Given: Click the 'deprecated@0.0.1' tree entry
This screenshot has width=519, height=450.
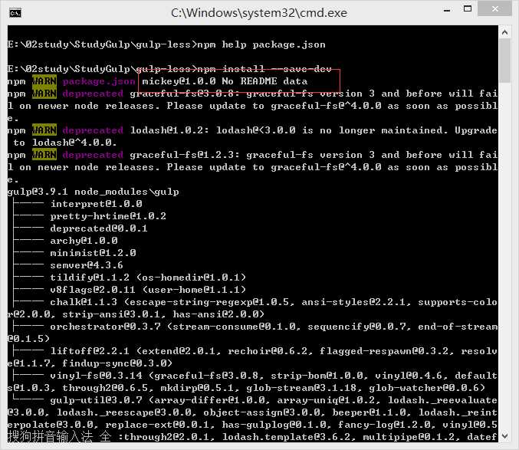Looking at the screenshot, I should click(99, 228).
